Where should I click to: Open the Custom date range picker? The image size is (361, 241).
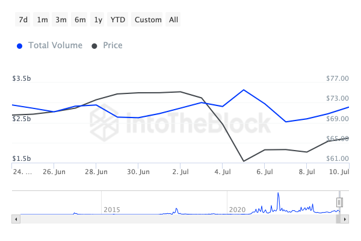[148, 20]
